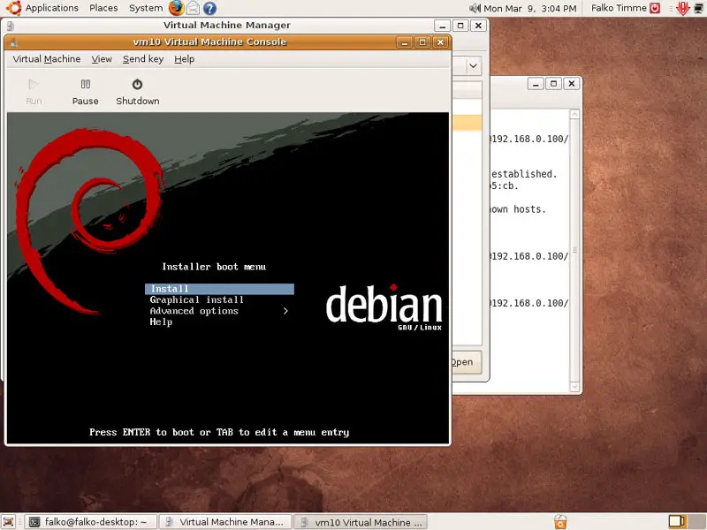Open the View menu in console window
This screenshot has width=707, height=530.
[x=102, y=59]
